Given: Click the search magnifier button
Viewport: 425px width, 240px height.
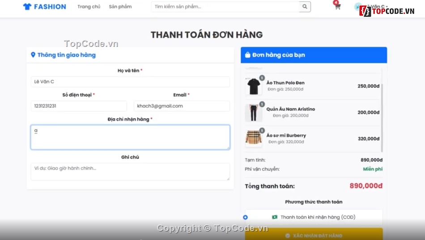Looking at the screenshot, I should click(305, 7).
